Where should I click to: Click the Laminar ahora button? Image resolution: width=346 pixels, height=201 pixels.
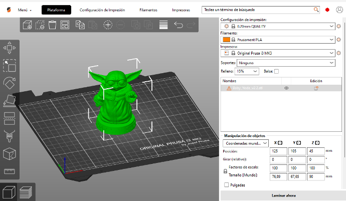283,195
